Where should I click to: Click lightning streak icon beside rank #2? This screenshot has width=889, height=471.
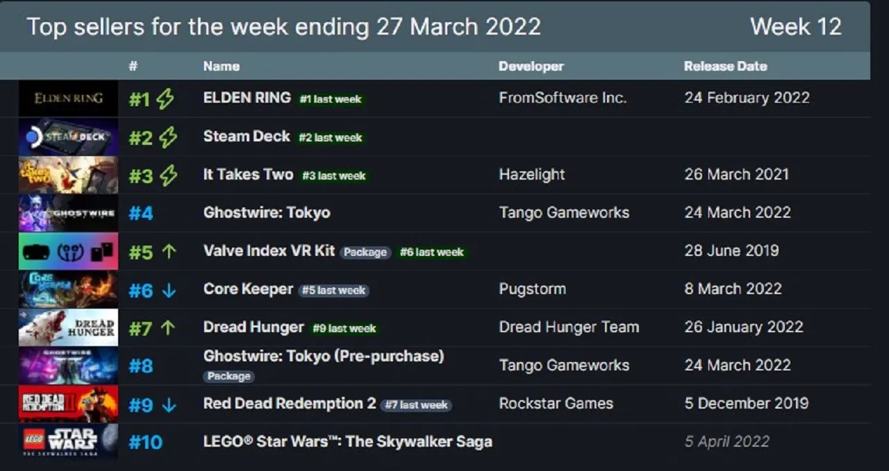tap(168, 137)
